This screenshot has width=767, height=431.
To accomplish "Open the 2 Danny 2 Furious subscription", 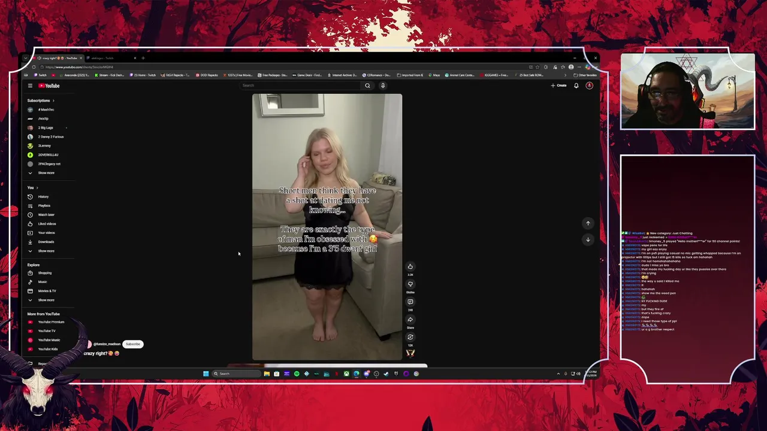I will (x=50, y=136).
